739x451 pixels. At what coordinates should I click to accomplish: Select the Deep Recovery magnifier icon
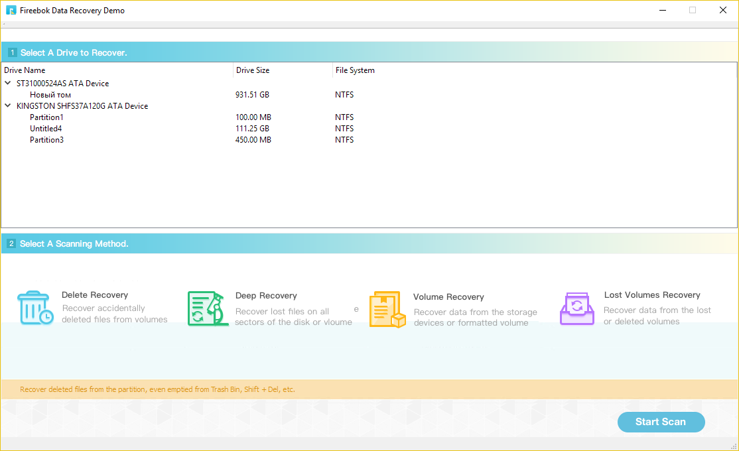pos(206,308)
